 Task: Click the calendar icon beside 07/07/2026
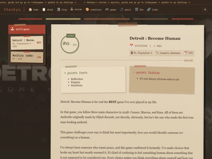point(132,46)
